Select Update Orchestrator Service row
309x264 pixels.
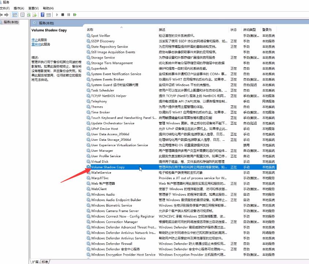coord(181,123)
